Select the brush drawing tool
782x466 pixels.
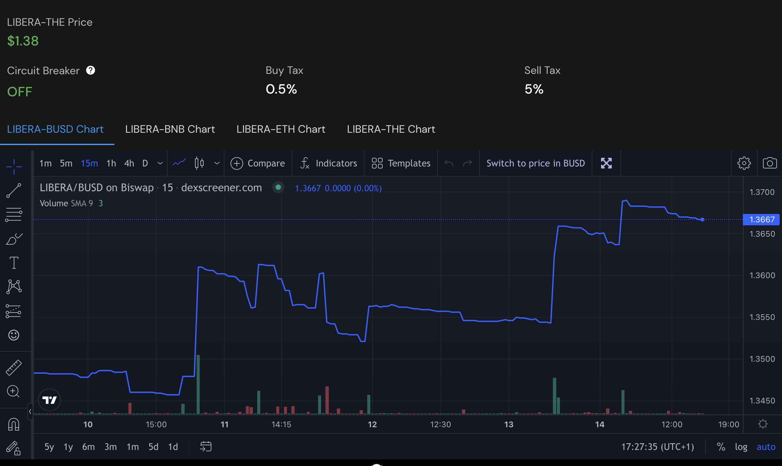point(14,239)
